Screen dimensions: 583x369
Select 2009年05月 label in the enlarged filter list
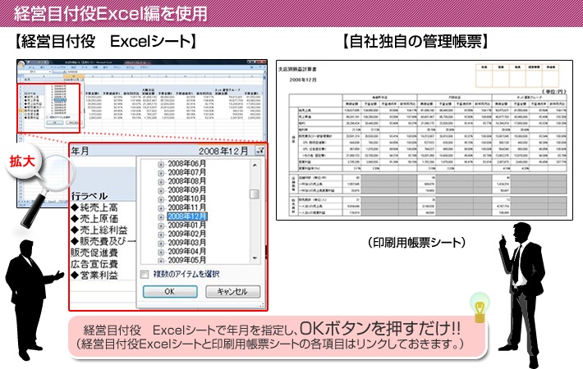(186, 260)
